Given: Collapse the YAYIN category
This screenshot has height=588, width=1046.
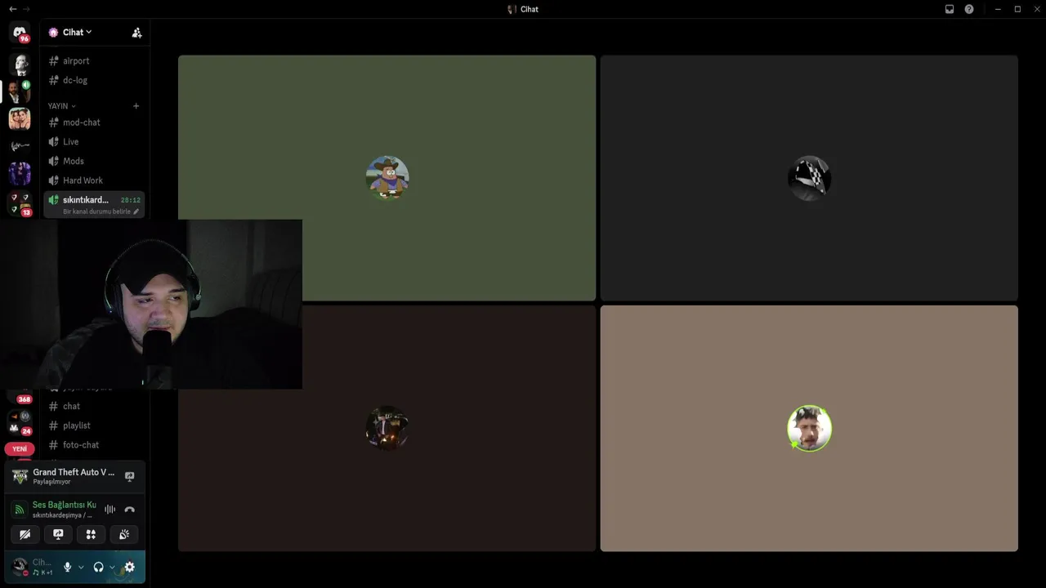Looking at the screenshot, I should coord(61,106).
